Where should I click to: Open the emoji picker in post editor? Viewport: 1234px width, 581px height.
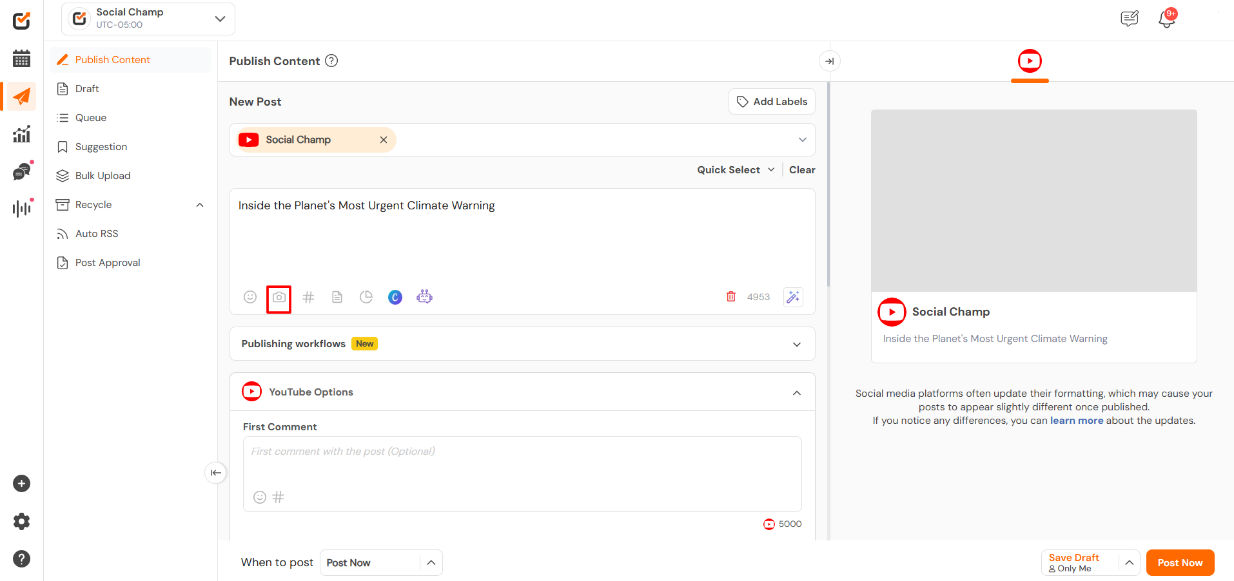(x=250, y=297)
